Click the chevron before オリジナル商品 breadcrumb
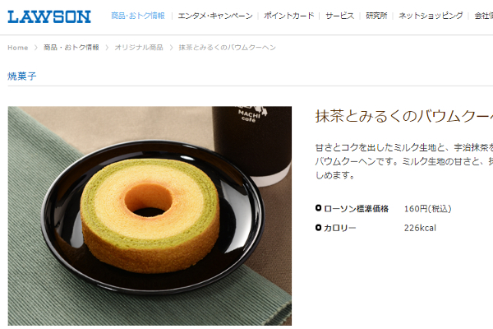This screenshot has height=329, width=493. [x=107, y=48]
